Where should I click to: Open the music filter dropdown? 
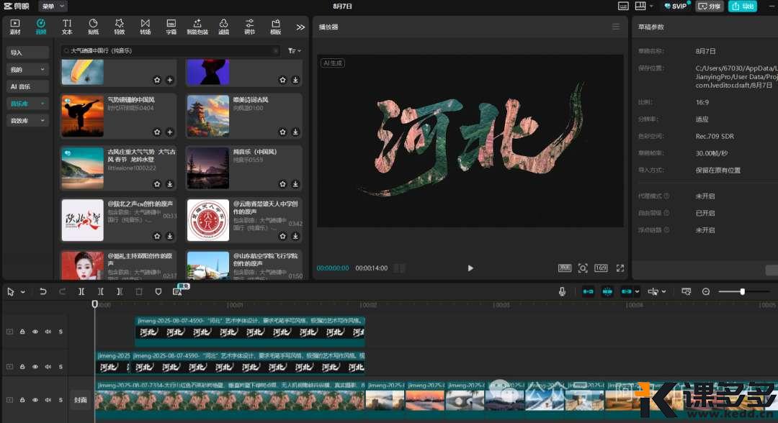[294, 50]
